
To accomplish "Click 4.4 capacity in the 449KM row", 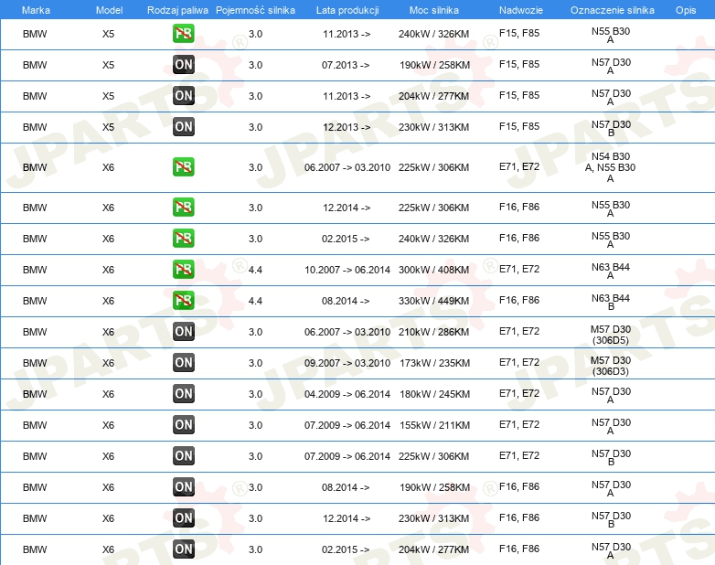I will click(x=255, y=301).
